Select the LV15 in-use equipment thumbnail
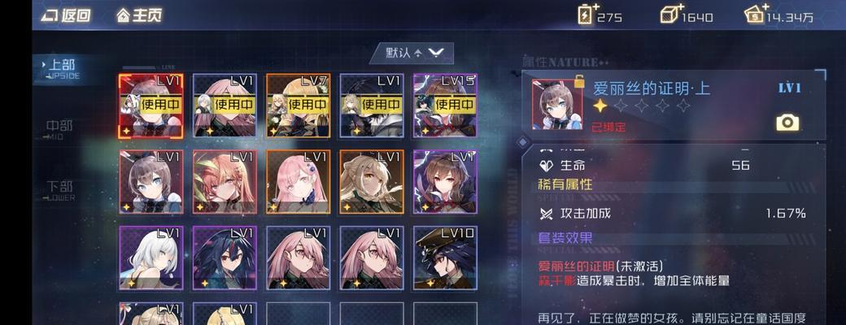 tap(445, 106)
